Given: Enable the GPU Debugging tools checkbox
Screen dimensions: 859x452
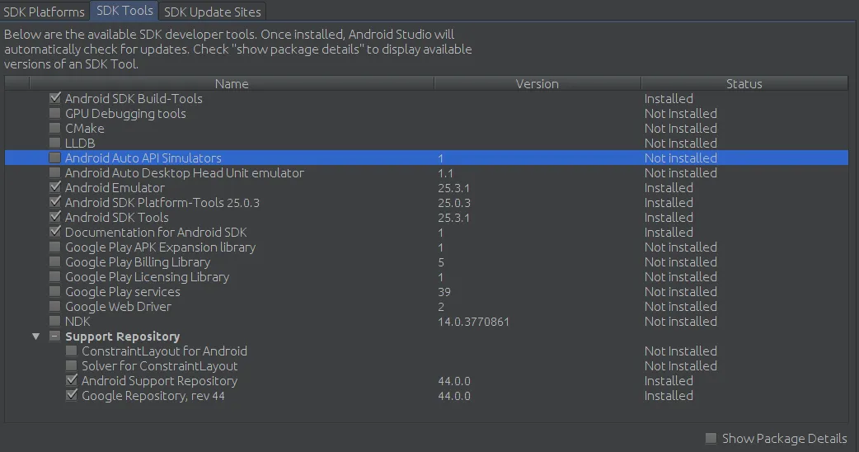Looking at the screenshot, I should click(55, 114).
